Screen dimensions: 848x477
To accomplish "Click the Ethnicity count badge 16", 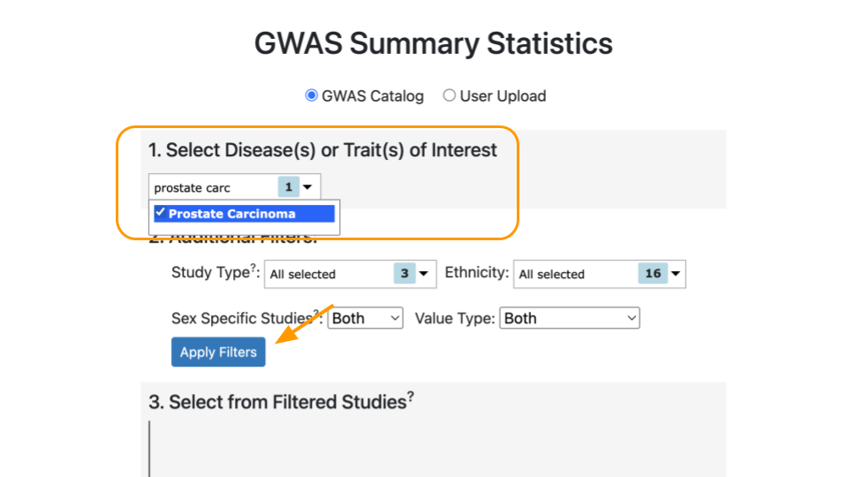I will point(653,274).
